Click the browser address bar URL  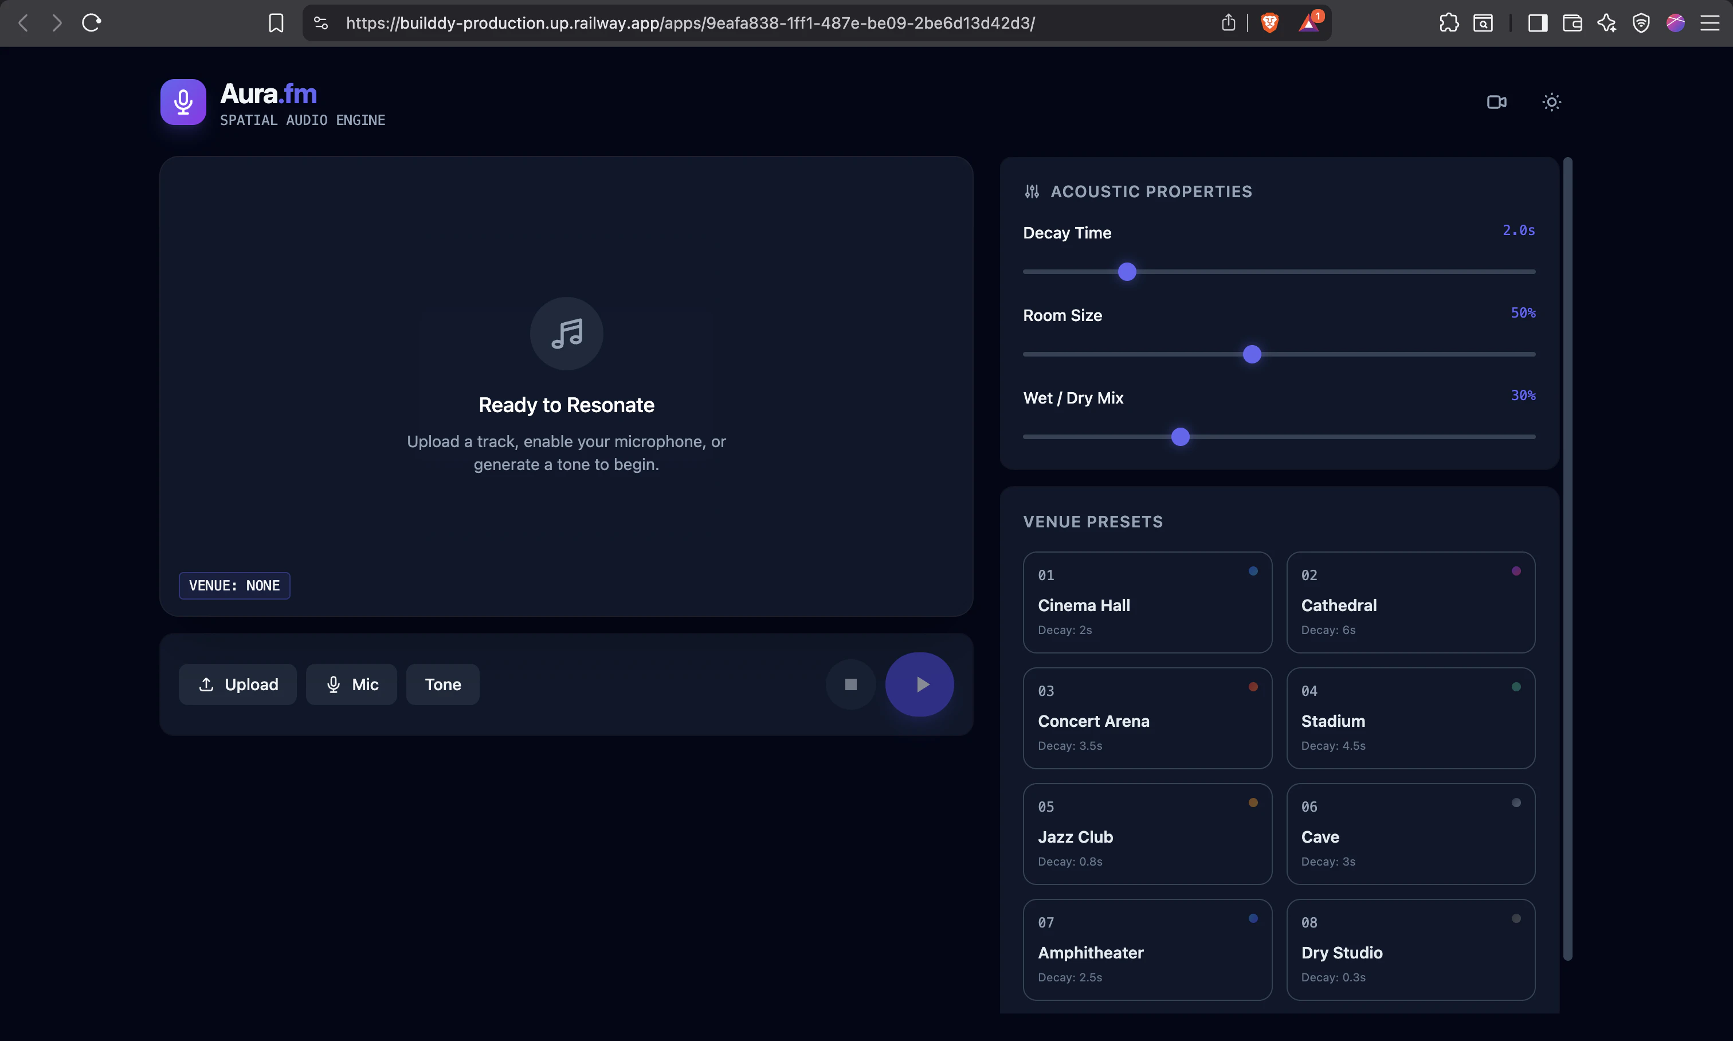[x=690, y=23]
